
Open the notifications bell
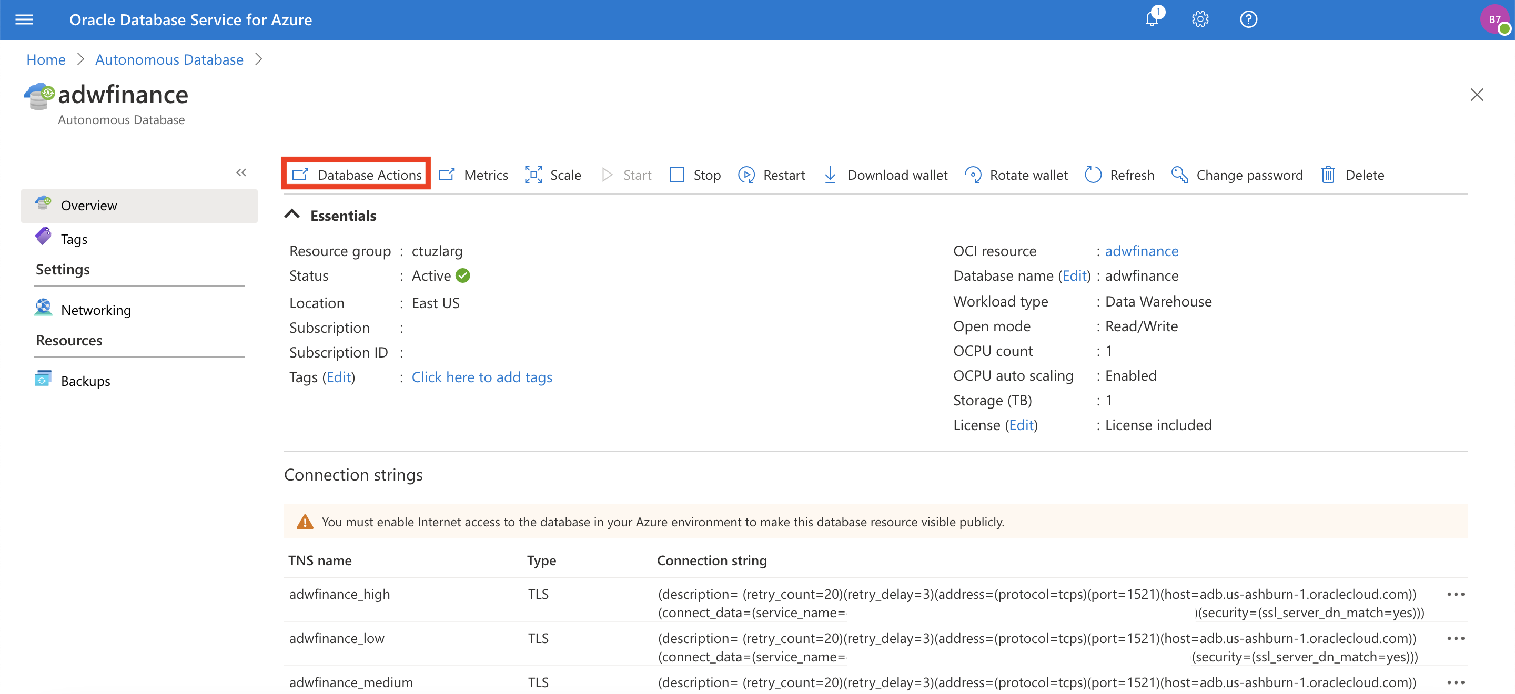[1152, 19]
